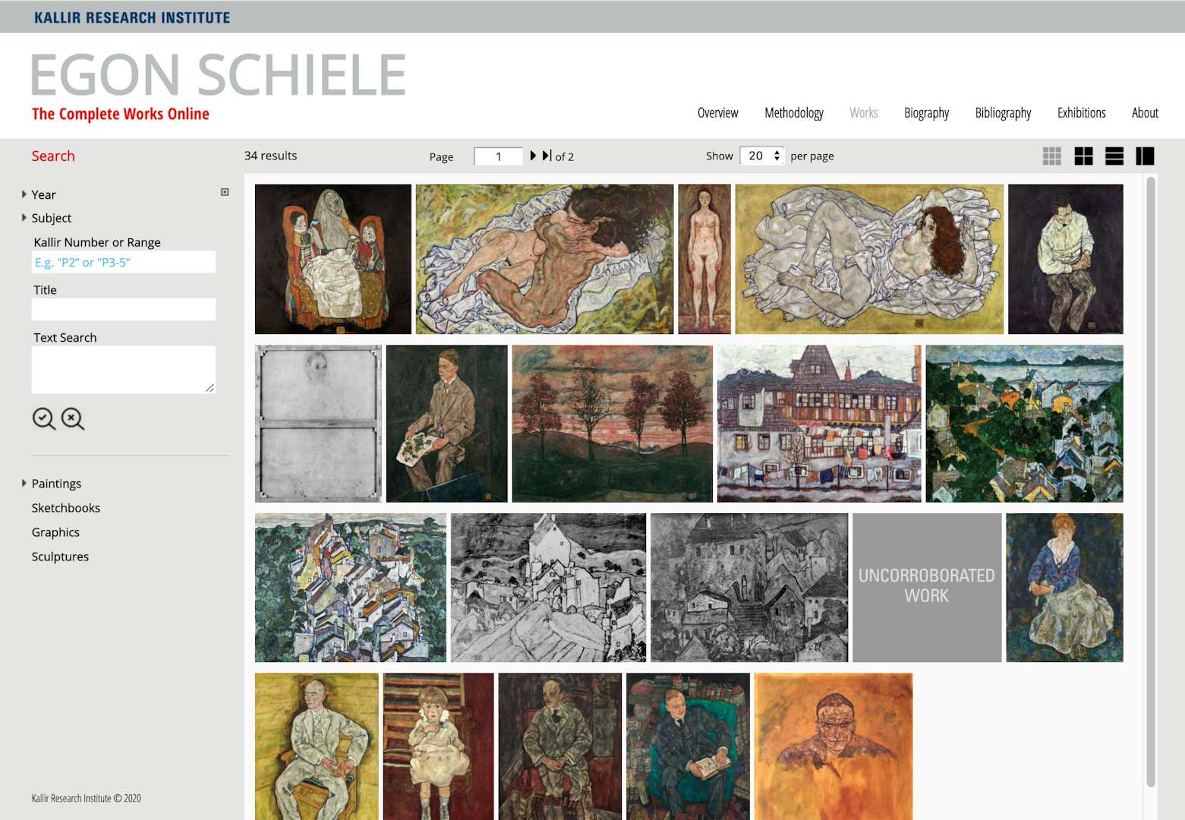Click the Kallir Number or Range field
The height and width of the screenshot is (820, 1185).
pos(124,262)
